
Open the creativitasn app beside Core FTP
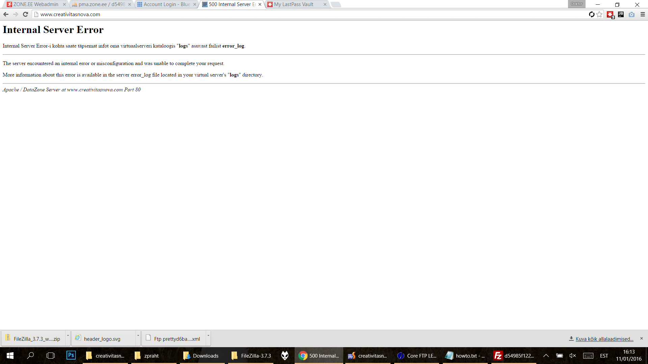pos(368,356)
